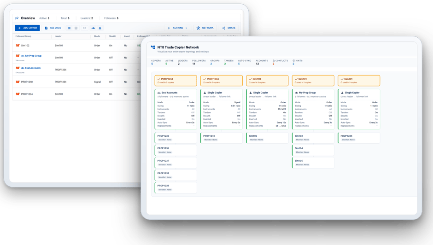Viewport: 433px width, 245px height.
Task: Select follower card PROP1239
Action: point(176,187)
